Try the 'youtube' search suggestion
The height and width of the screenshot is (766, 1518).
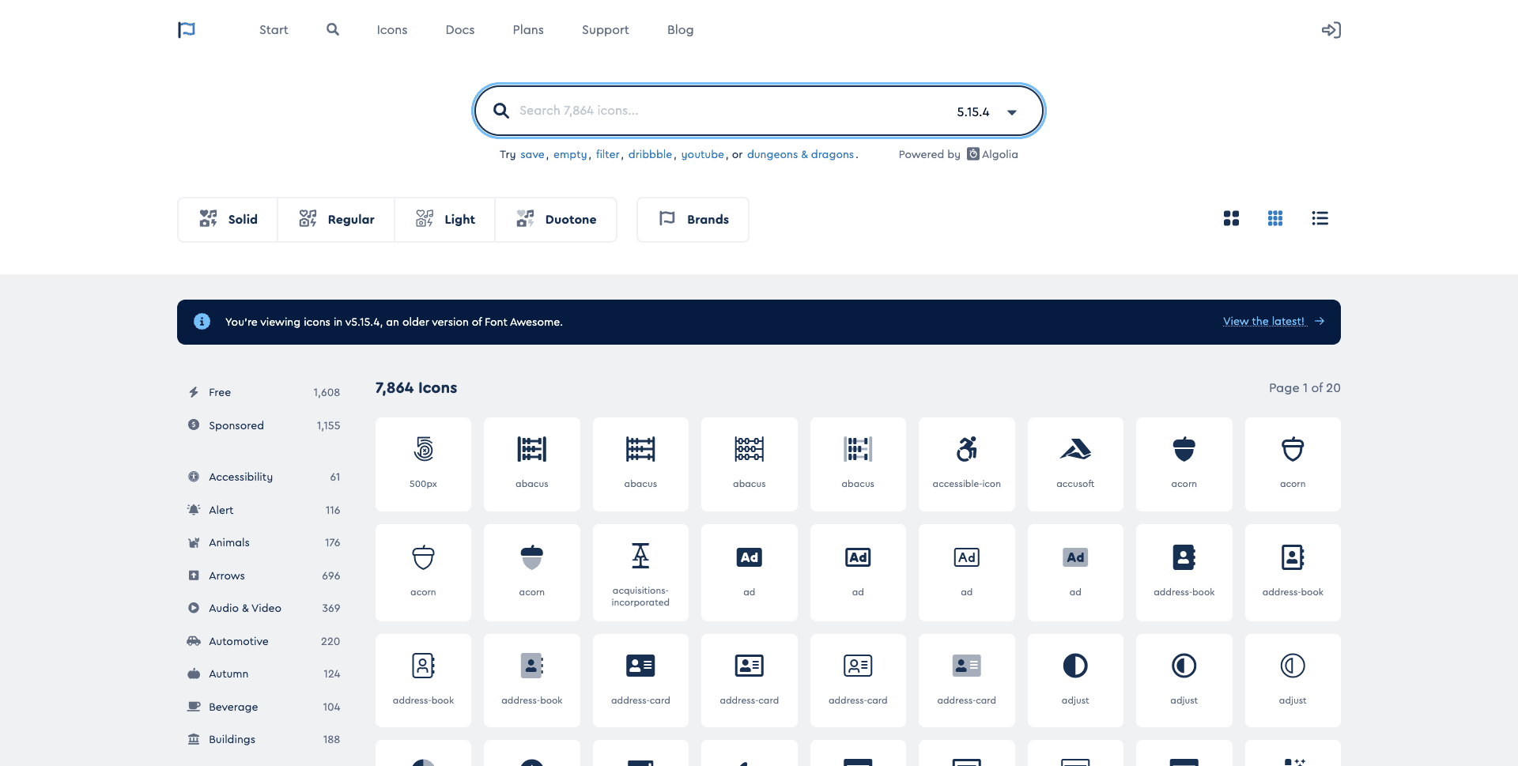(x=703, y=154)
